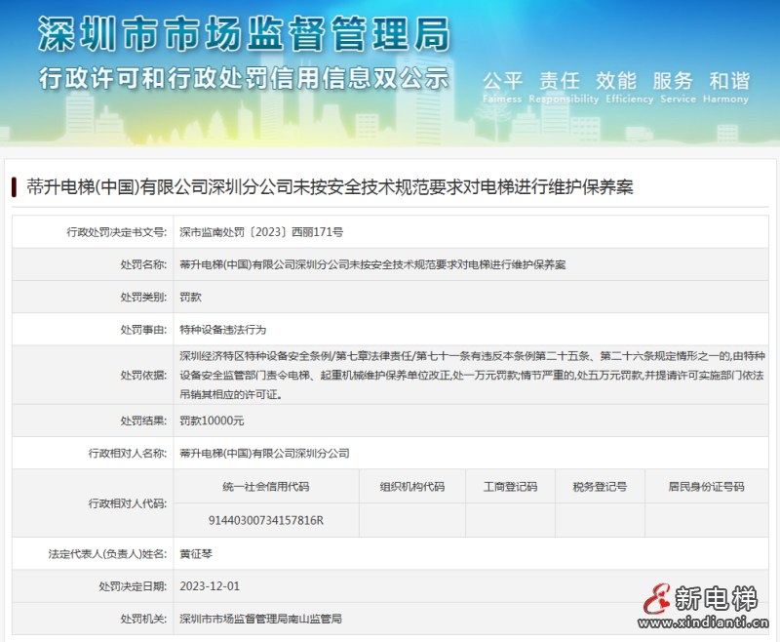The width and height of the screenshot is (780, 642).
Task: Click the 特种设备违法行为 penalty reason cell
Action: click(x=222, y=329)
